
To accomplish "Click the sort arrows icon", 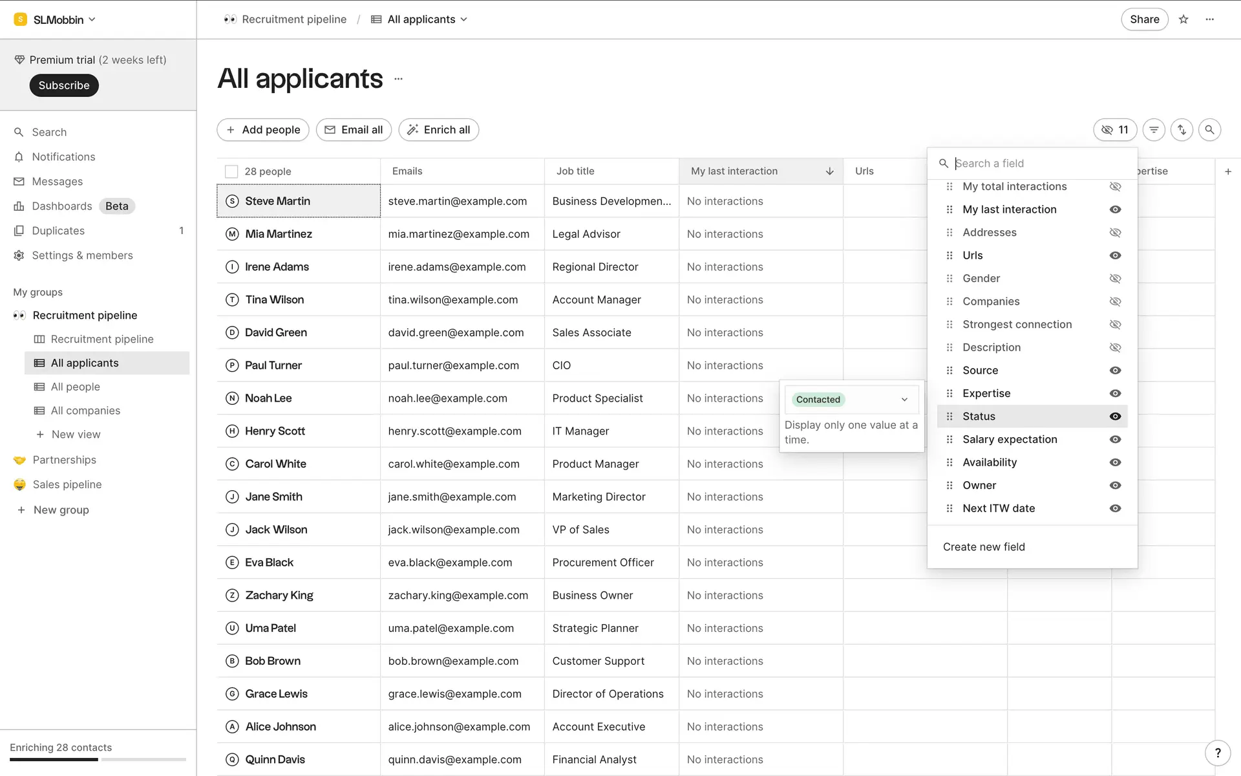I will pyautogui.click(x=1182, y=130).
